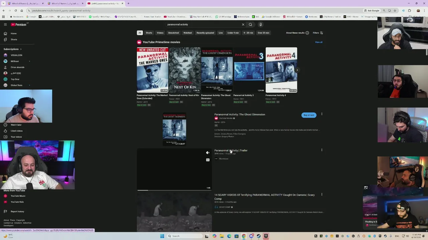Open Discord from the taskbar
The image size is (428, 240).
(x=251, y=236)
